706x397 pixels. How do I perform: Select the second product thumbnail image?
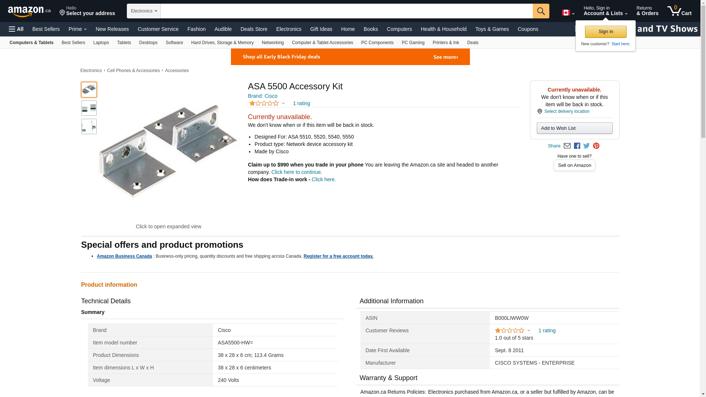89,108
